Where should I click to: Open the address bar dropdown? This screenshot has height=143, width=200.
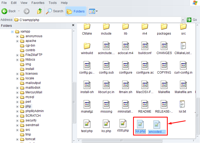pyautogui.click(x=183, y=20)
